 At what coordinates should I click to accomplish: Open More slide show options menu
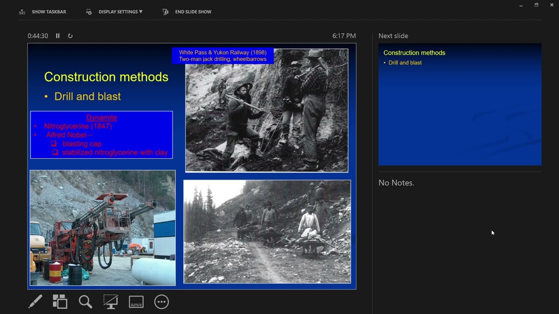click(x=162, y=302)
